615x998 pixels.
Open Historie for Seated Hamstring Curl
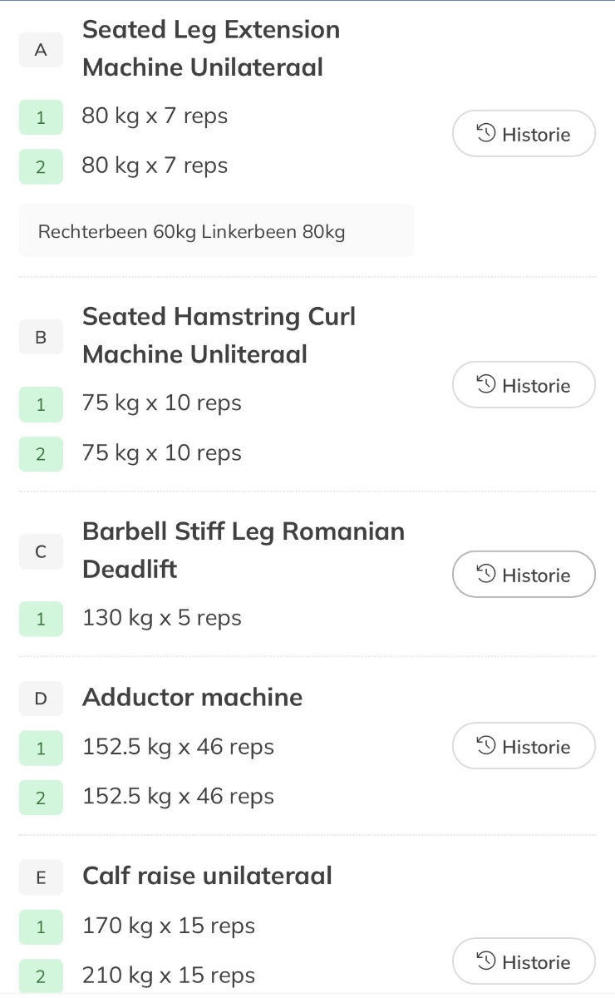524,385
